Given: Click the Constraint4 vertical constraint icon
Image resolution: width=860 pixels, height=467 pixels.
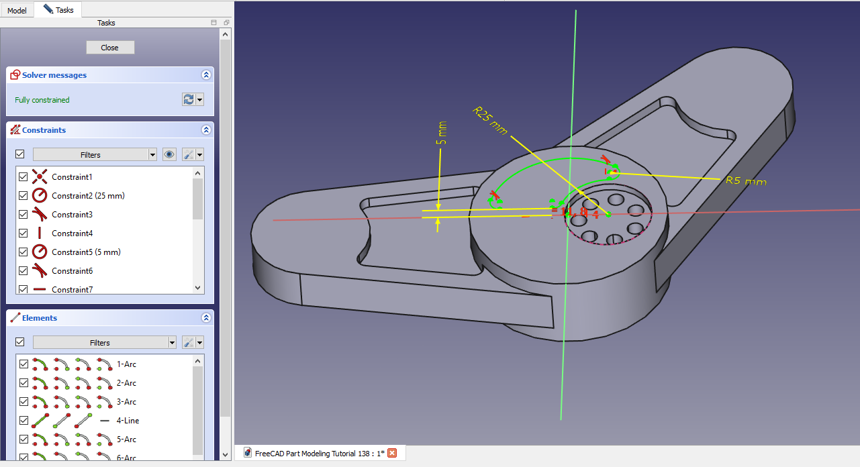Looking at the screenshot, I should tap(40, 234).
